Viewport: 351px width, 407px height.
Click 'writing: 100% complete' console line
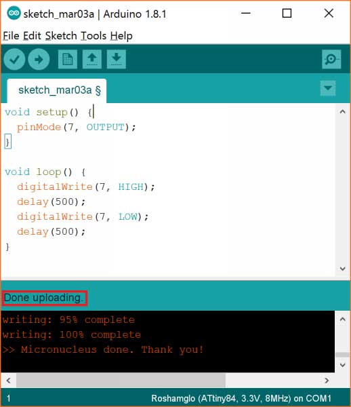(x=72, y=335)
